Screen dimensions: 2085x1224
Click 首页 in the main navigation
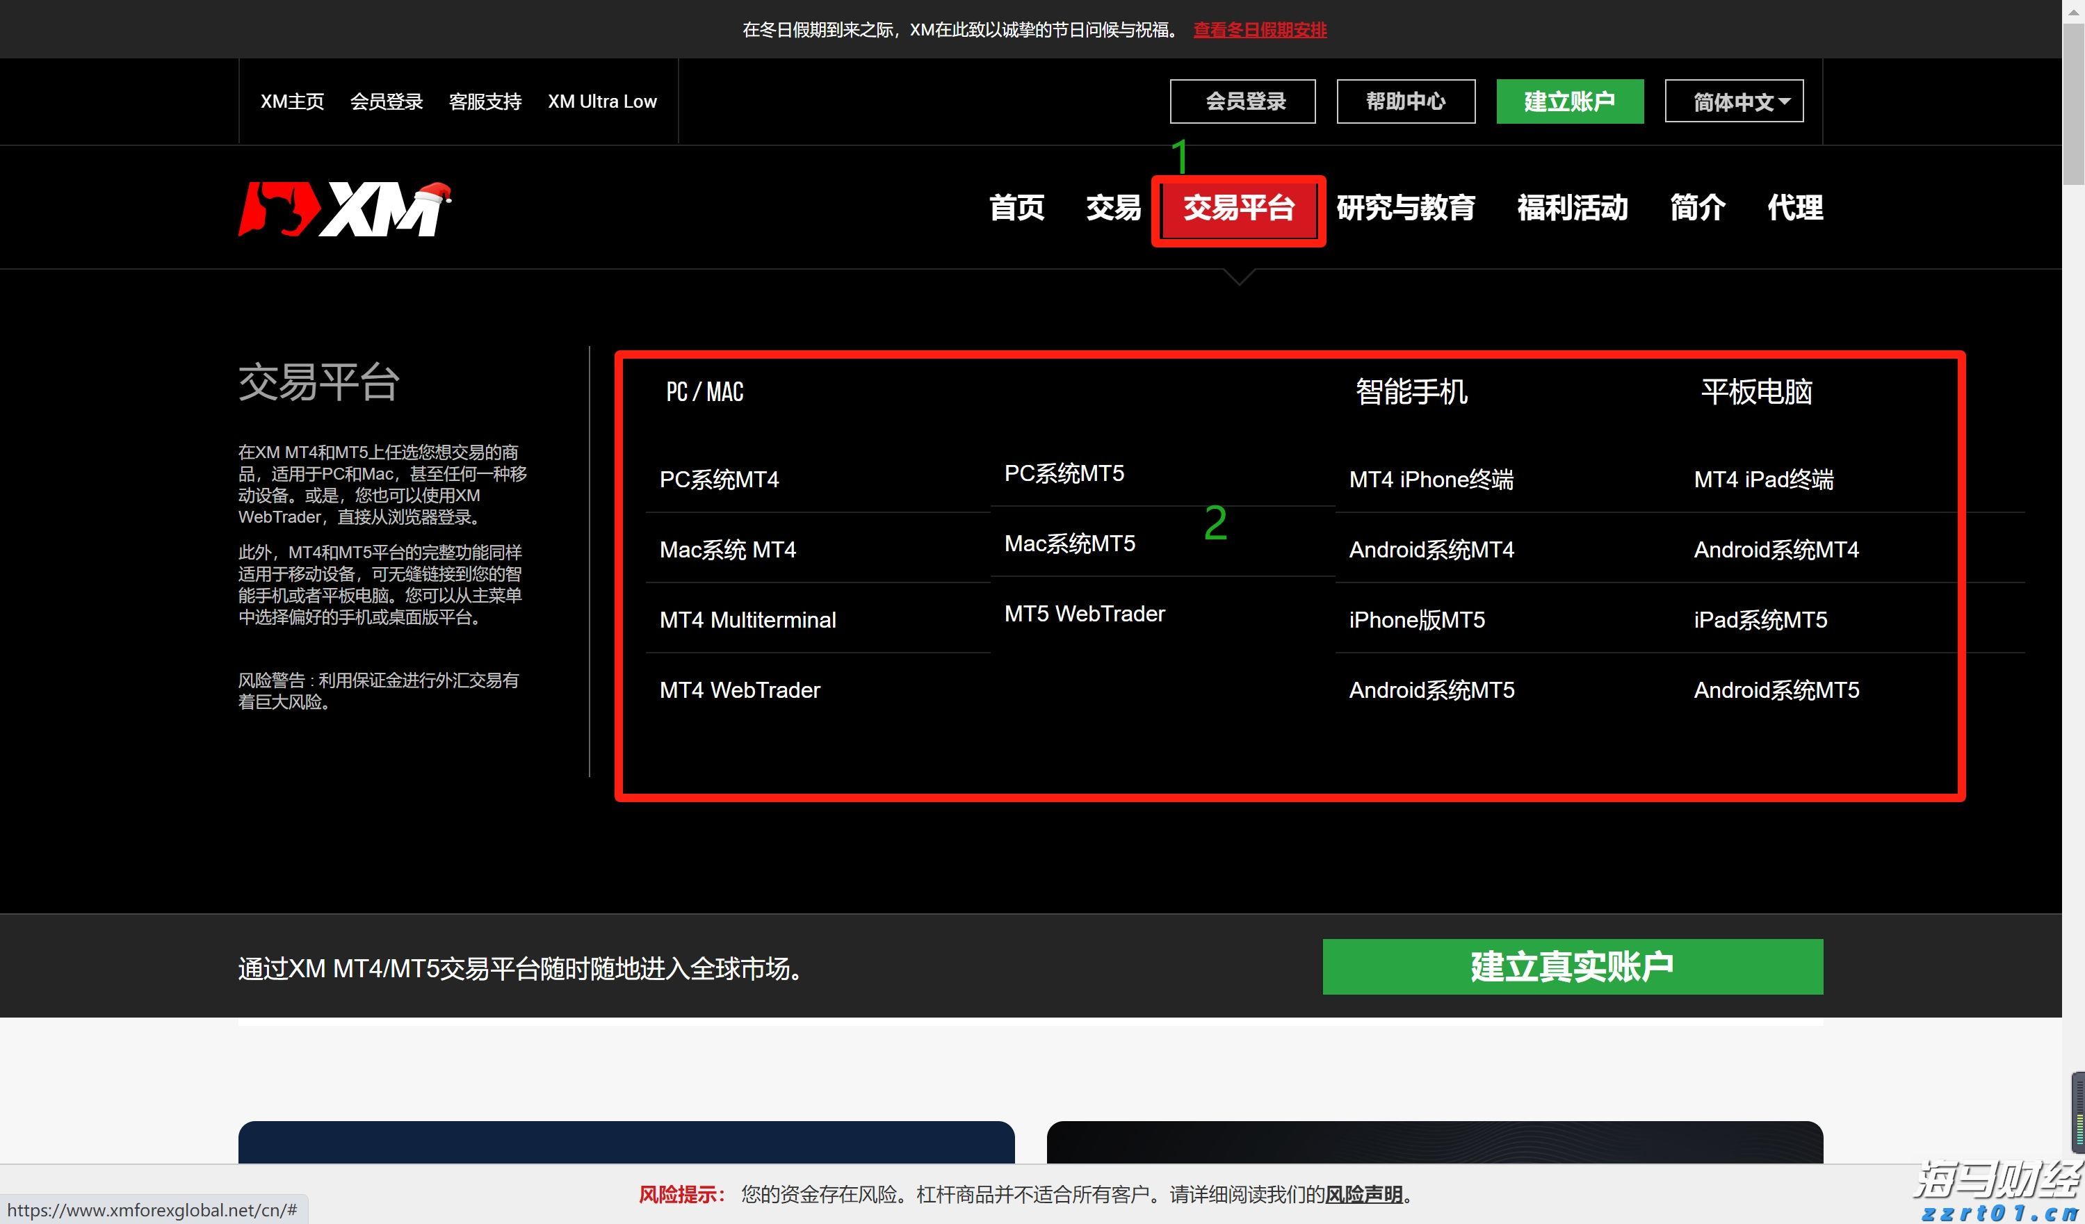pyautogui.click(x=1016, y=209)
